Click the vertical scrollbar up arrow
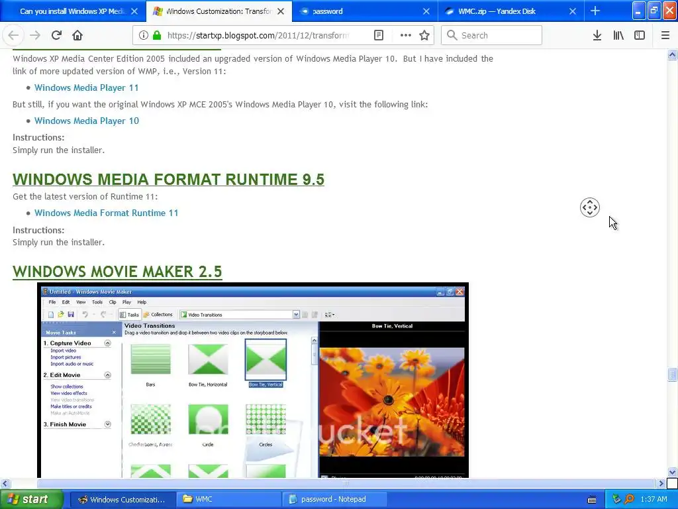 click(x=672, y=54)
